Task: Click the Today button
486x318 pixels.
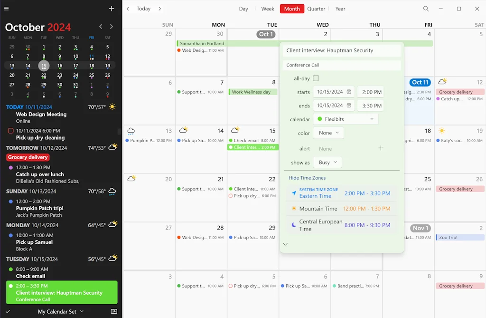Action: (x=143, y=9)
